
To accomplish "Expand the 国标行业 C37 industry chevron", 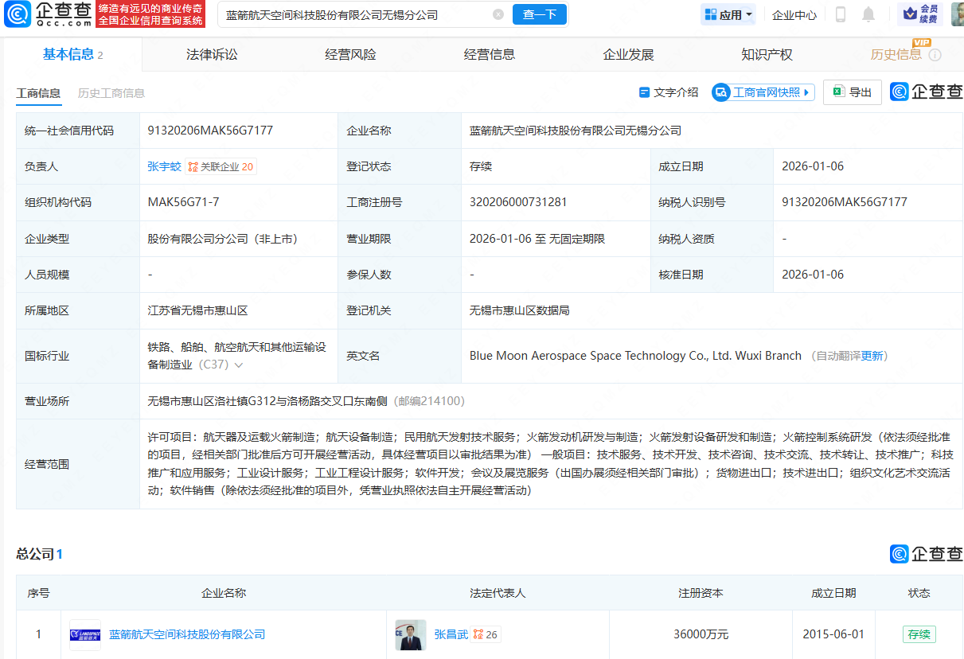I will coord(238,365).
